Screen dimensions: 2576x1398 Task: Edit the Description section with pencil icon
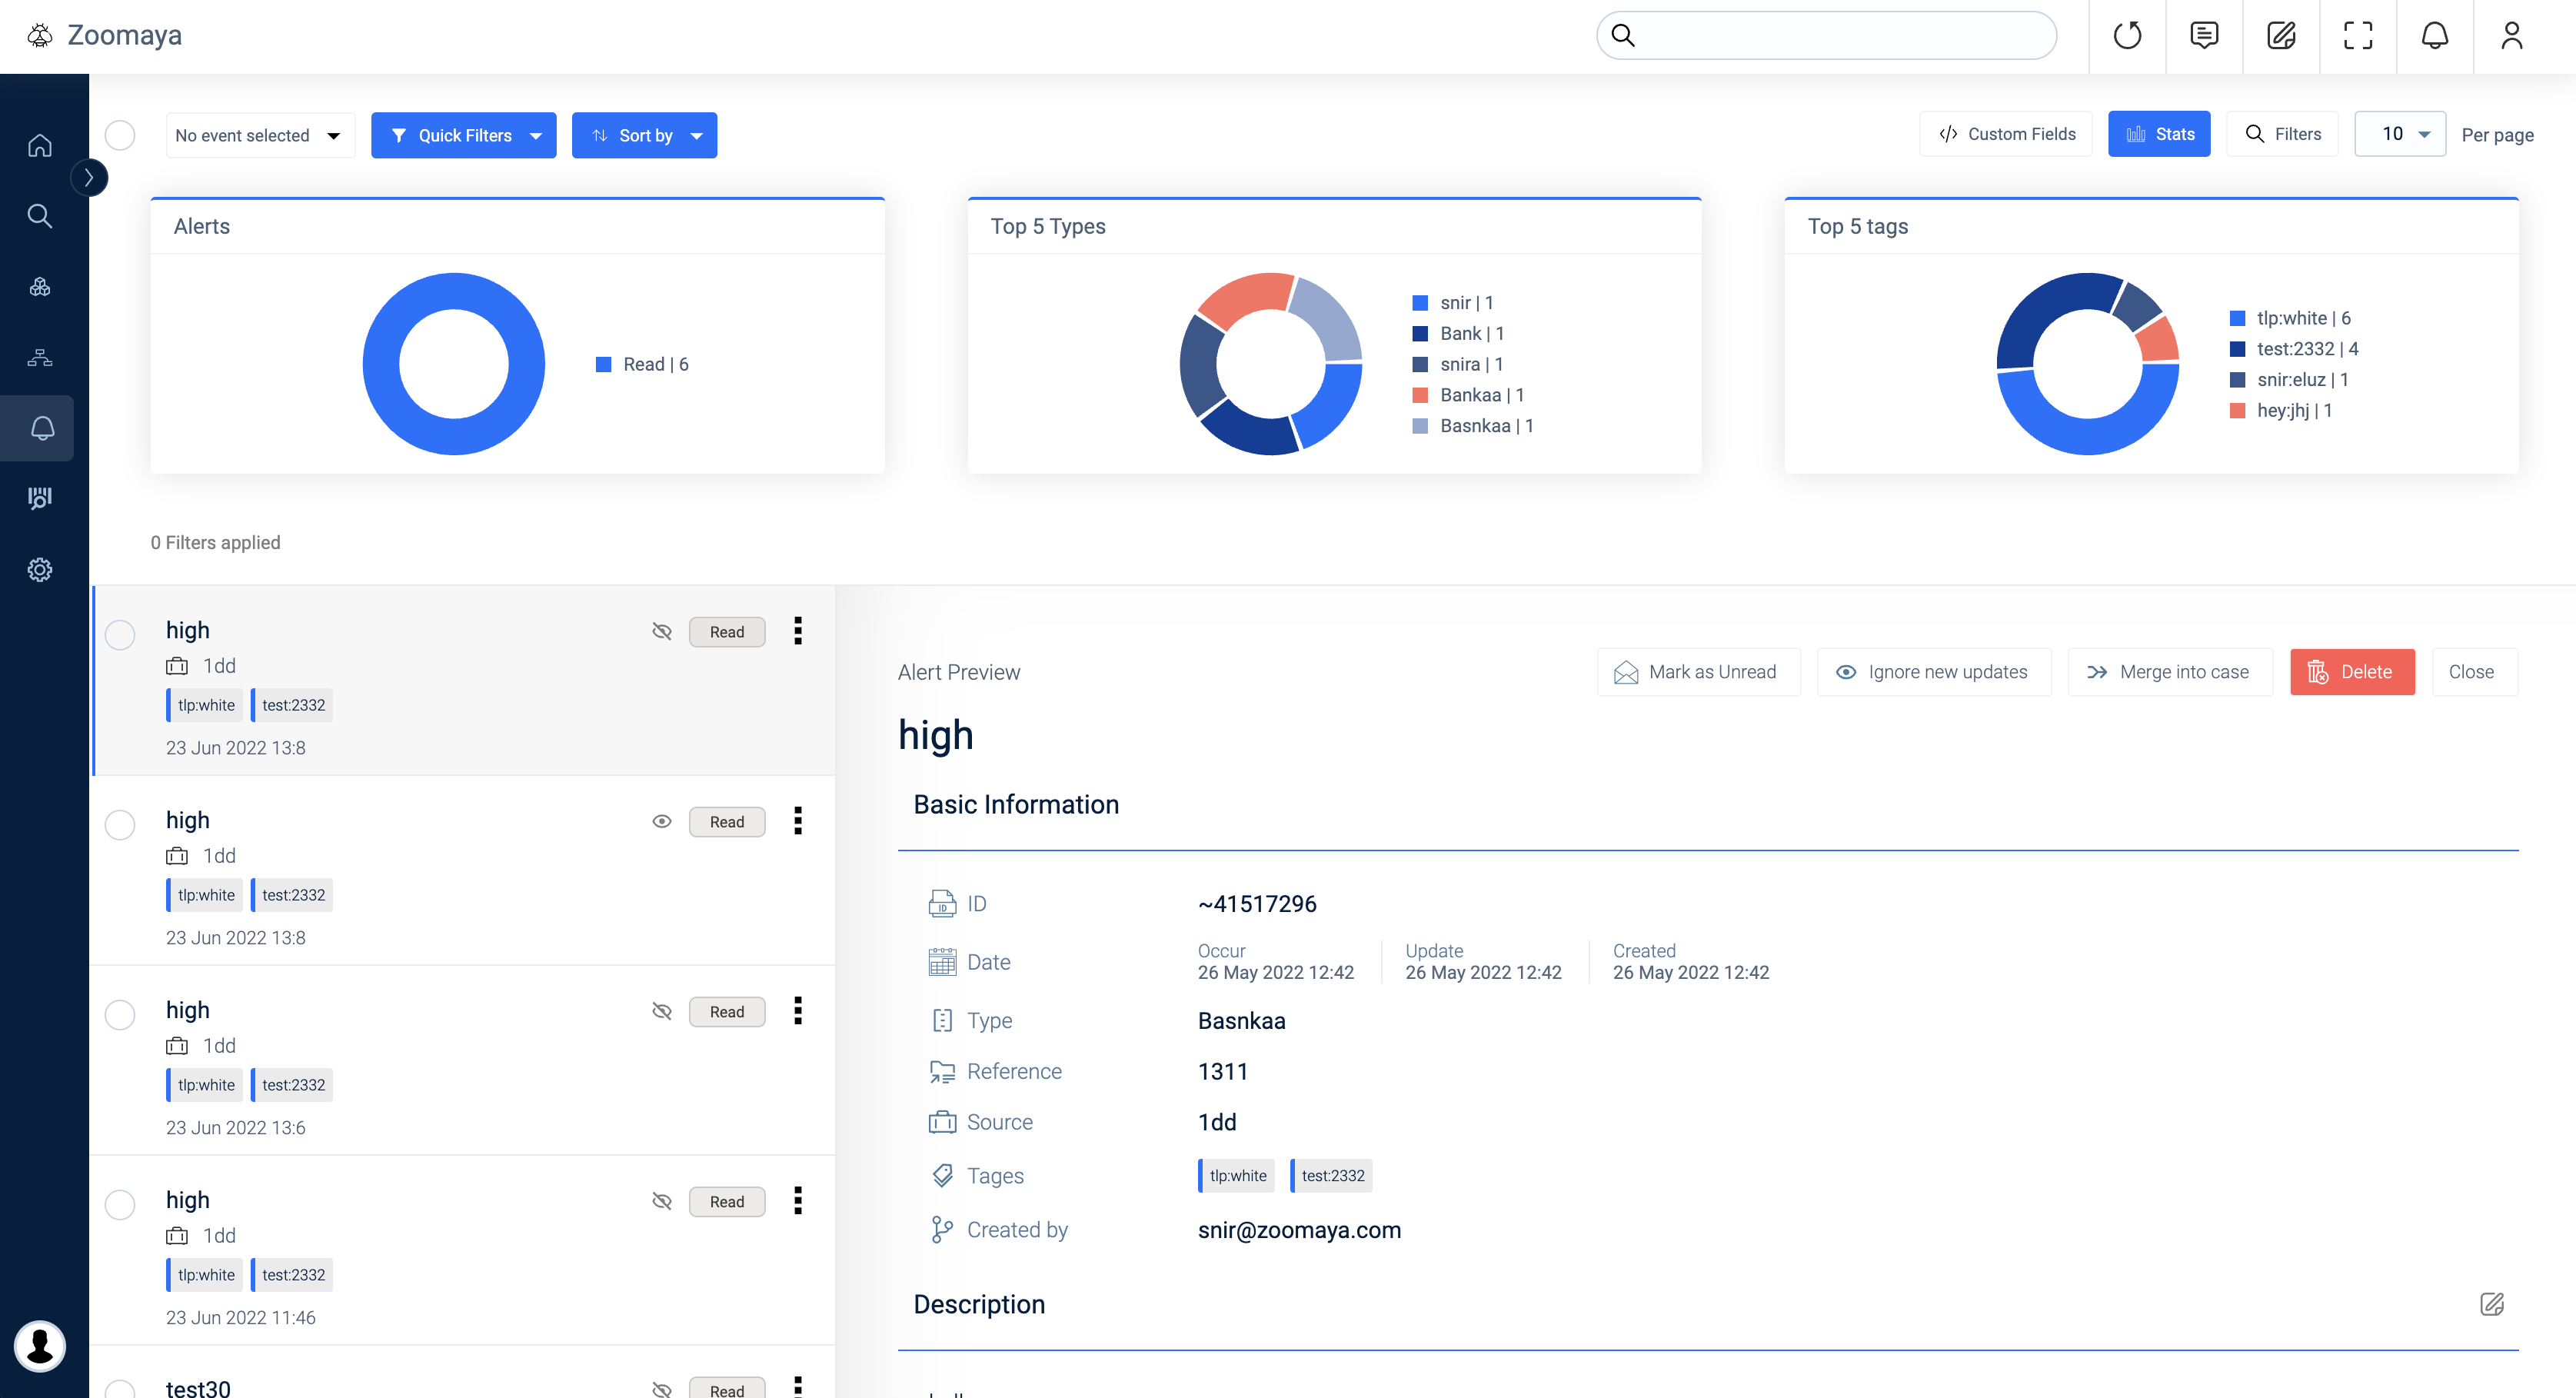pyautogui.click(x=2492, y=1304)
